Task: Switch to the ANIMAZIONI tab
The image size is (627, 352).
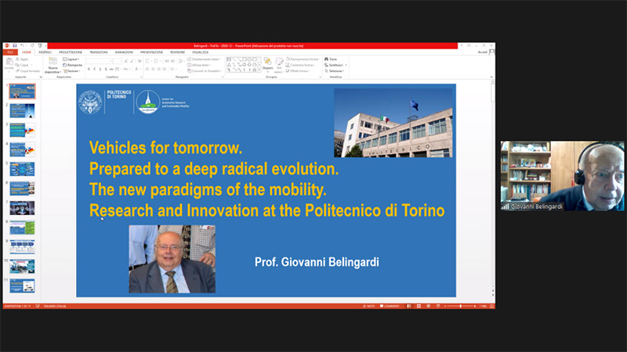Action: (124, 52)
